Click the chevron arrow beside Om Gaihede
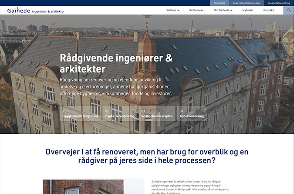This screenshot has width=294, height=194. tap(231, 10)
